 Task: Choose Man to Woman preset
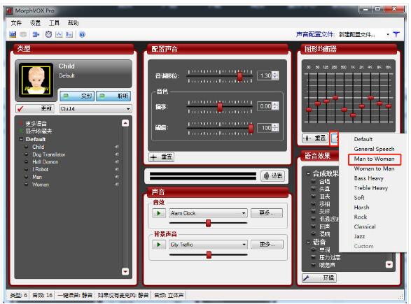tap(375, 159)
